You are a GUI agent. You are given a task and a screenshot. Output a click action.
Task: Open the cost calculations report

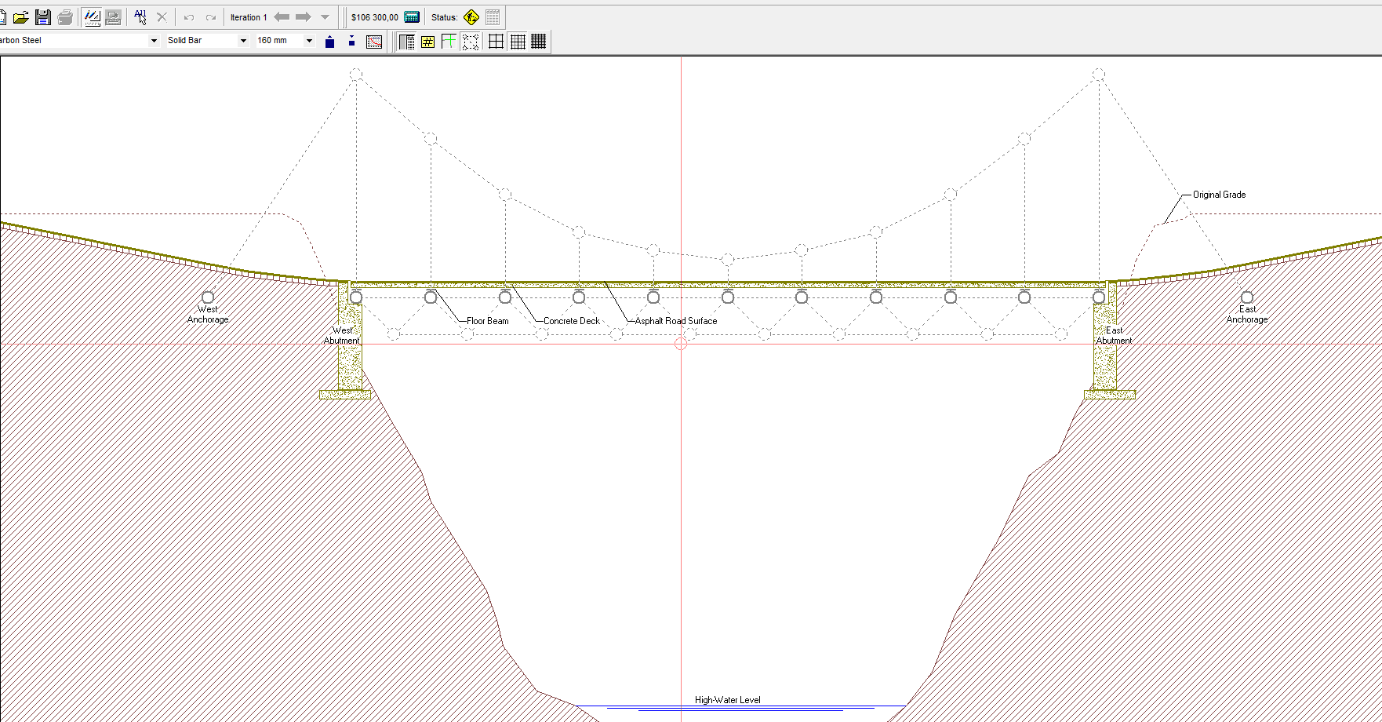coord(412,17)
